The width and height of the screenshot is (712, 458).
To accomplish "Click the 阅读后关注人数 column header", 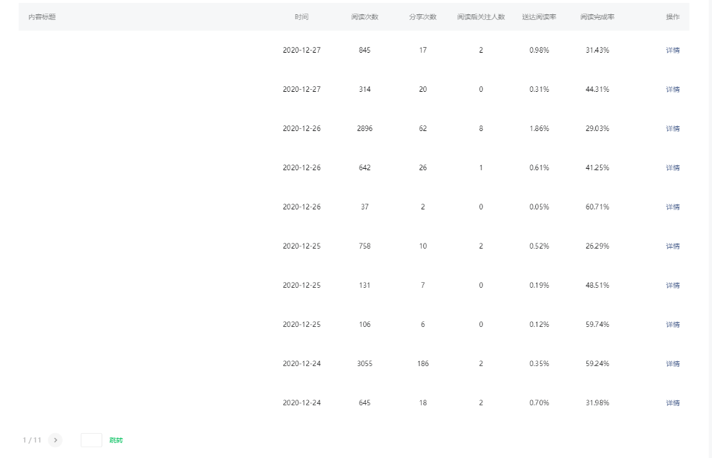I will tap(481, 17).
